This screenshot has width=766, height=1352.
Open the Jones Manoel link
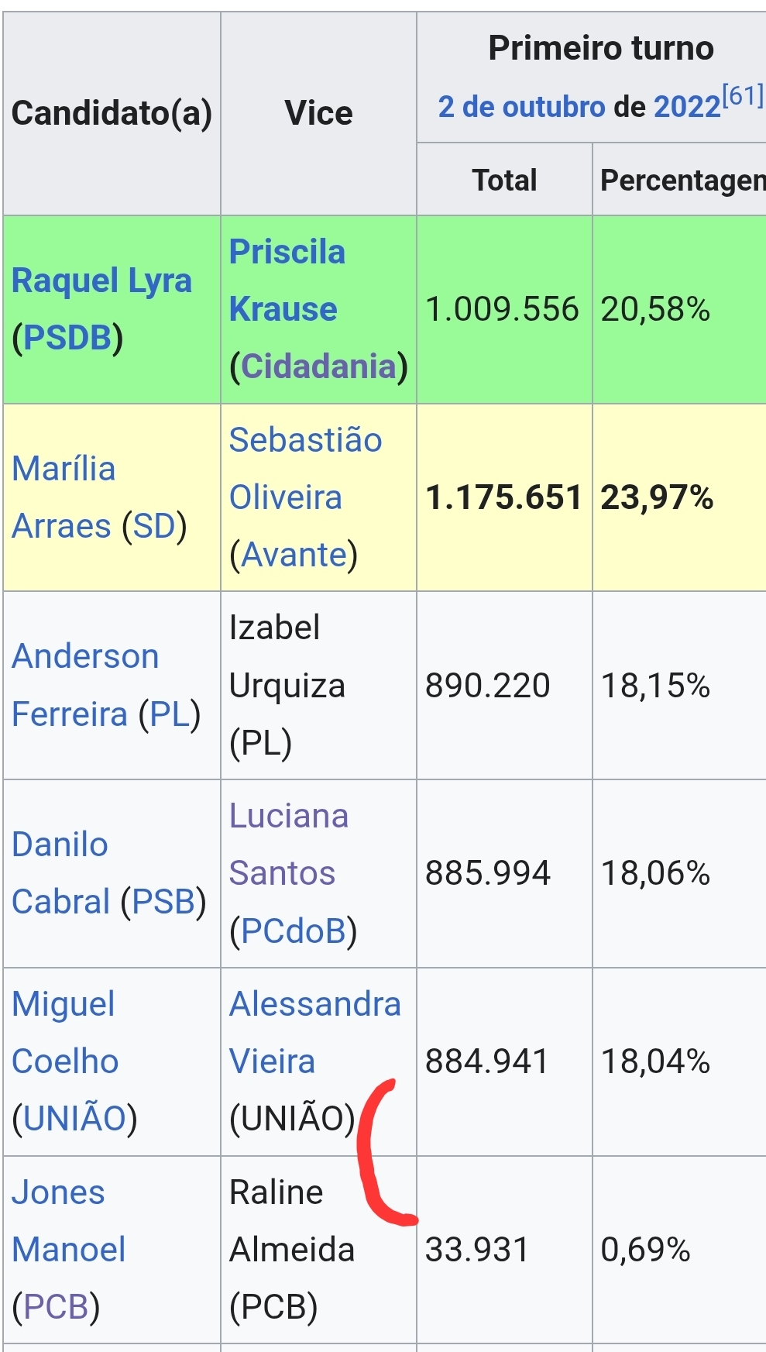(68, 1221)
